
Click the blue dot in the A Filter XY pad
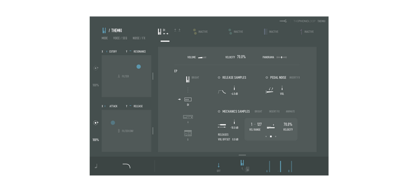139,67
